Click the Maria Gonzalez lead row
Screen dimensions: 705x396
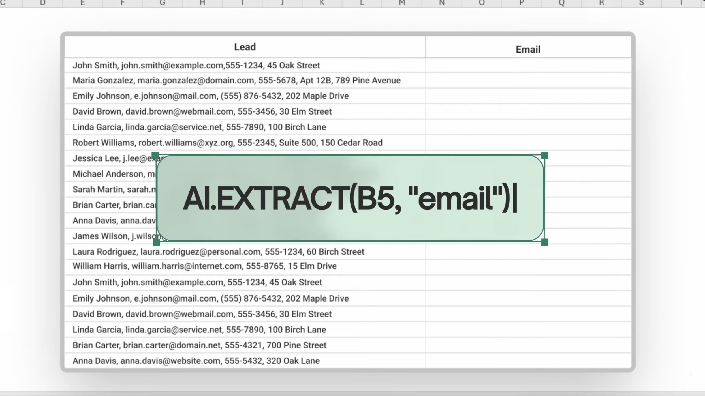point(236,81)
